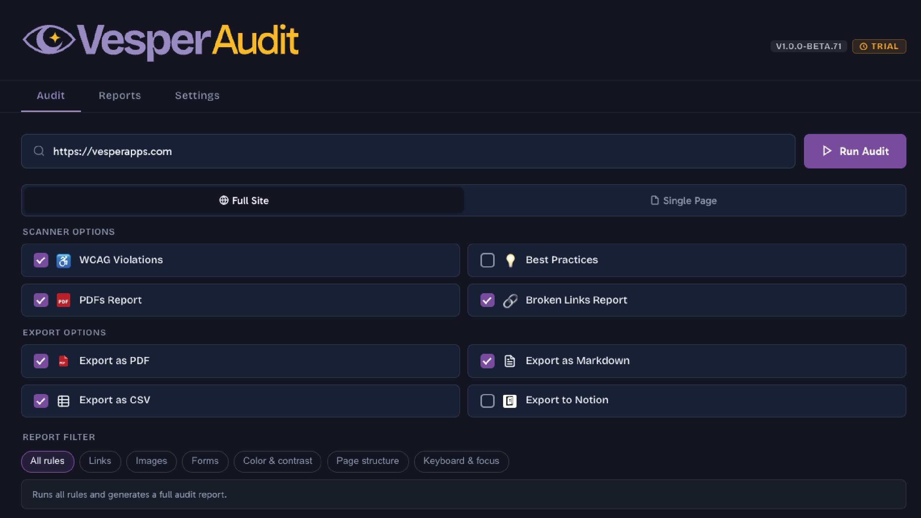921x518 pixels.
Task: Uncheck the Export as PDF checkbox
Action: [x=41, y=361]
